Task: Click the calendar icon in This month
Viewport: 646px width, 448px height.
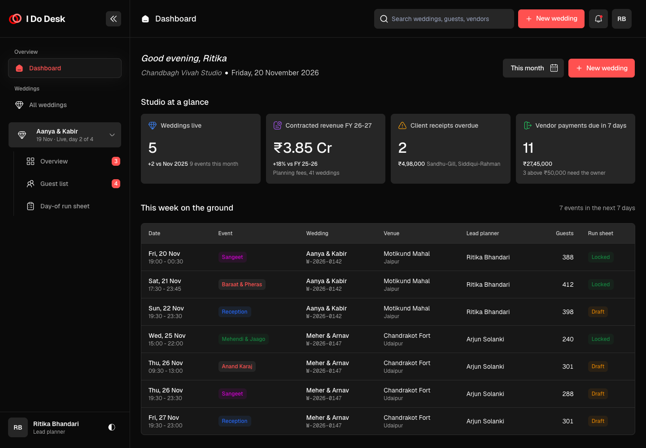Action: [x=554, y=68]
